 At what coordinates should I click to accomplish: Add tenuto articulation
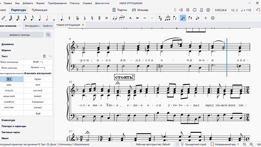coord(145,18)
